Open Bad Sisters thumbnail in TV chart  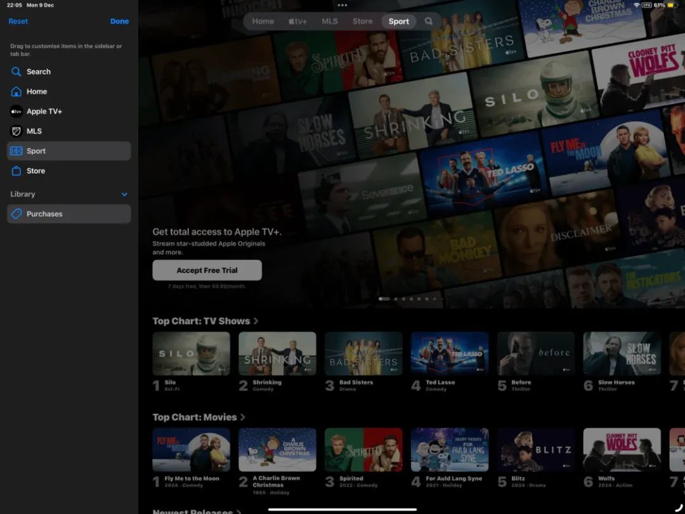(363, 353)
